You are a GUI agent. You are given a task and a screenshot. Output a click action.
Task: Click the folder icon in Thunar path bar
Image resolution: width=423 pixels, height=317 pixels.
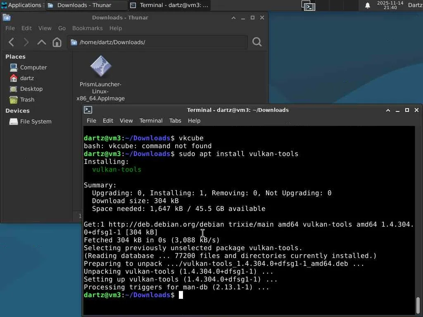[74, 43]
